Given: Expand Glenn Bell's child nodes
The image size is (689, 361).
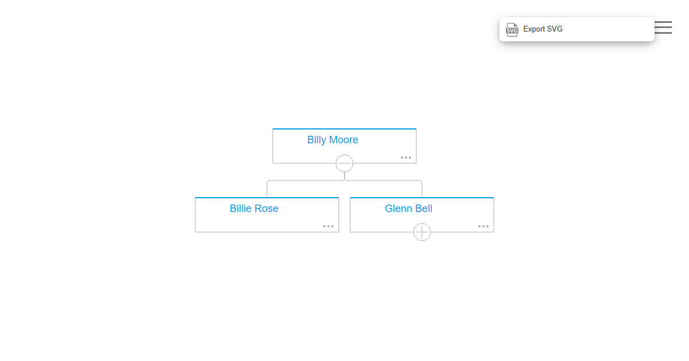Looking at the screenshot, I should tap(422, 232).
